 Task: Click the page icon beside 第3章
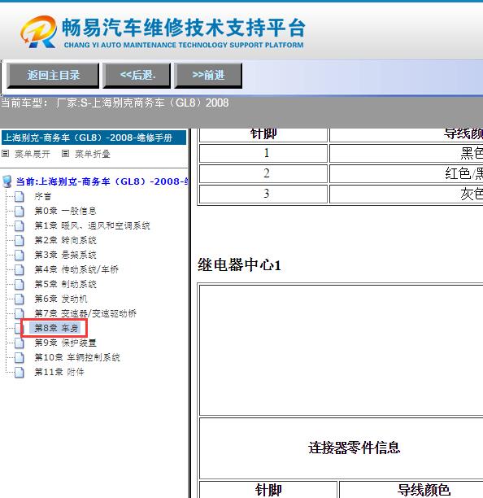point(20,255)
